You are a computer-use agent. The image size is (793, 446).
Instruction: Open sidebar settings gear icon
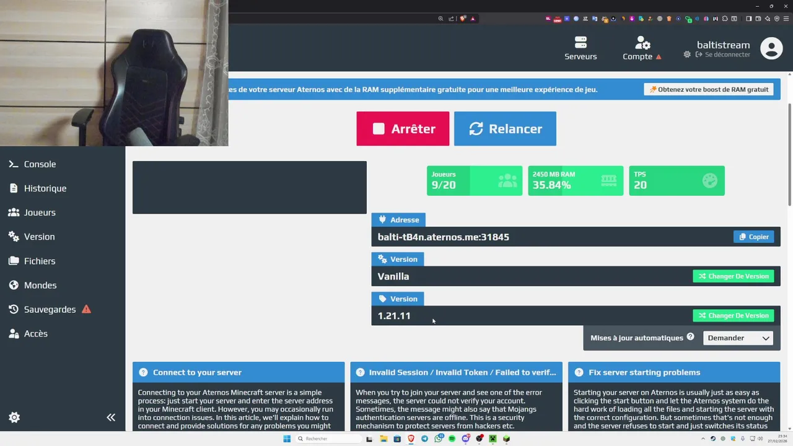point(14,418)
